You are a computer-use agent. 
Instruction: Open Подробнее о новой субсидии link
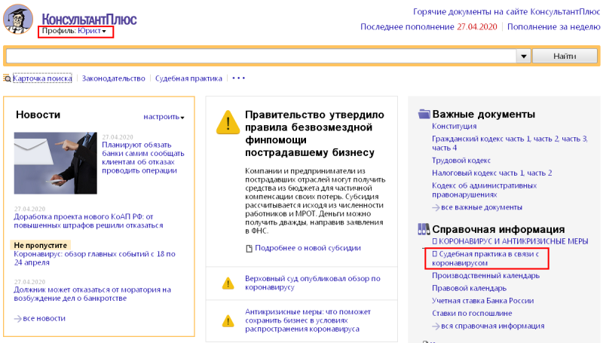(x=308, y=248)
